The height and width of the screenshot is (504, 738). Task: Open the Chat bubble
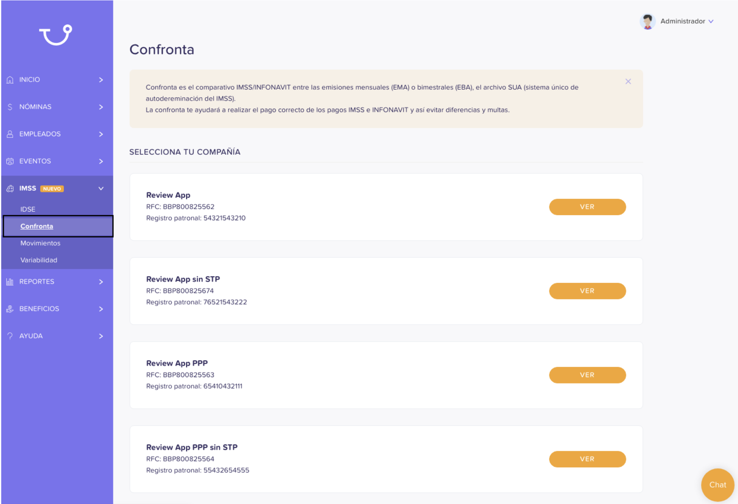tap(718, 485)
